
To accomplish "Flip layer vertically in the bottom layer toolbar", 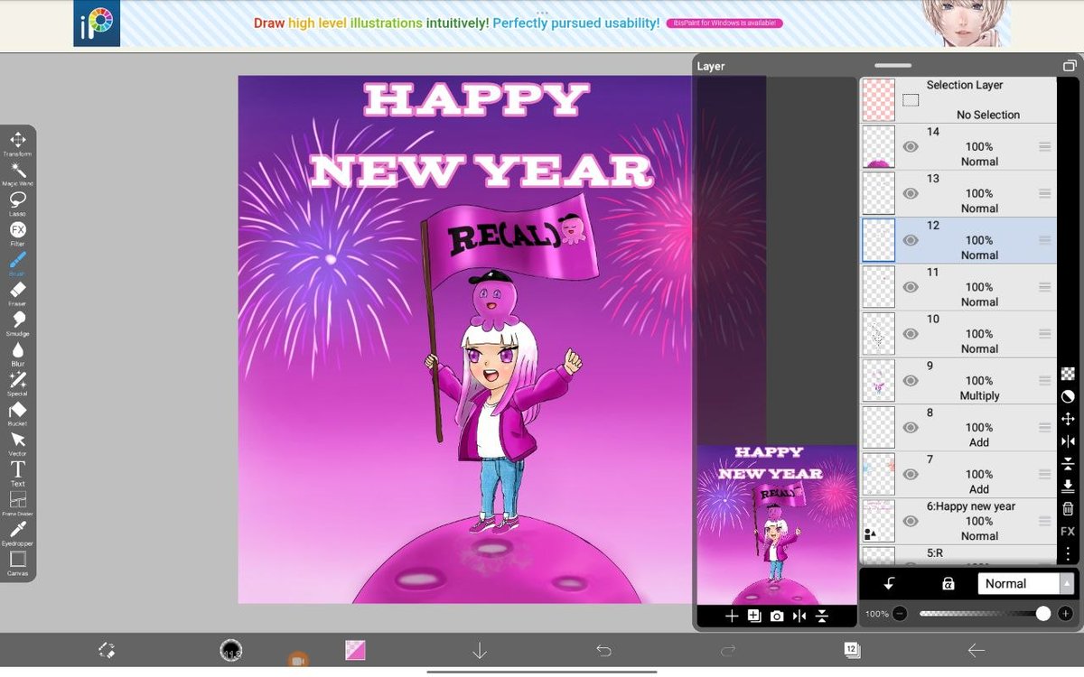I will pos(821,616).
